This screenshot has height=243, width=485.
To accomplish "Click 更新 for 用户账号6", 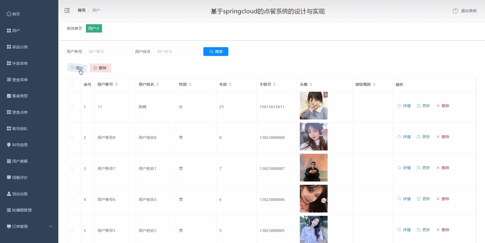I will click(423, 199).
